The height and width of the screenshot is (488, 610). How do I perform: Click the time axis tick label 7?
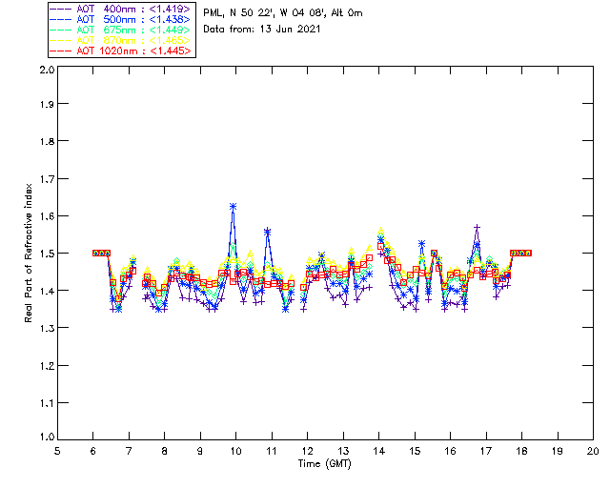[x=129, y=451]
